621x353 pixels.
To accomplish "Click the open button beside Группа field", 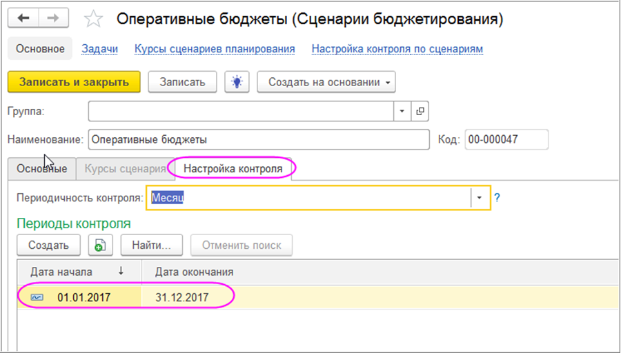I will pyautogui.click(x=420, y=111).
